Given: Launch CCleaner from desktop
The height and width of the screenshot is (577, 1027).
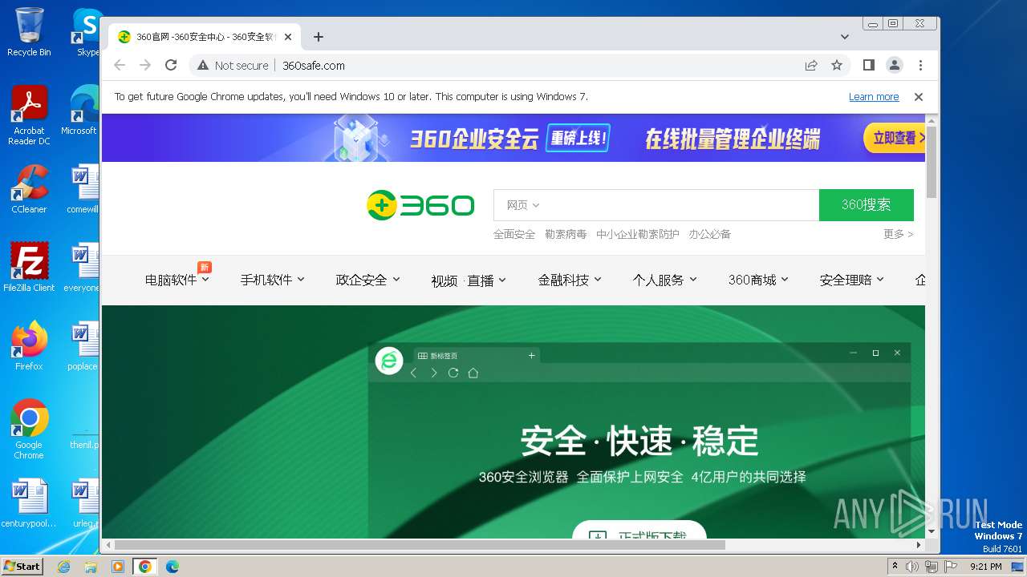Looking at the screenshot, I should click(29, 189).
